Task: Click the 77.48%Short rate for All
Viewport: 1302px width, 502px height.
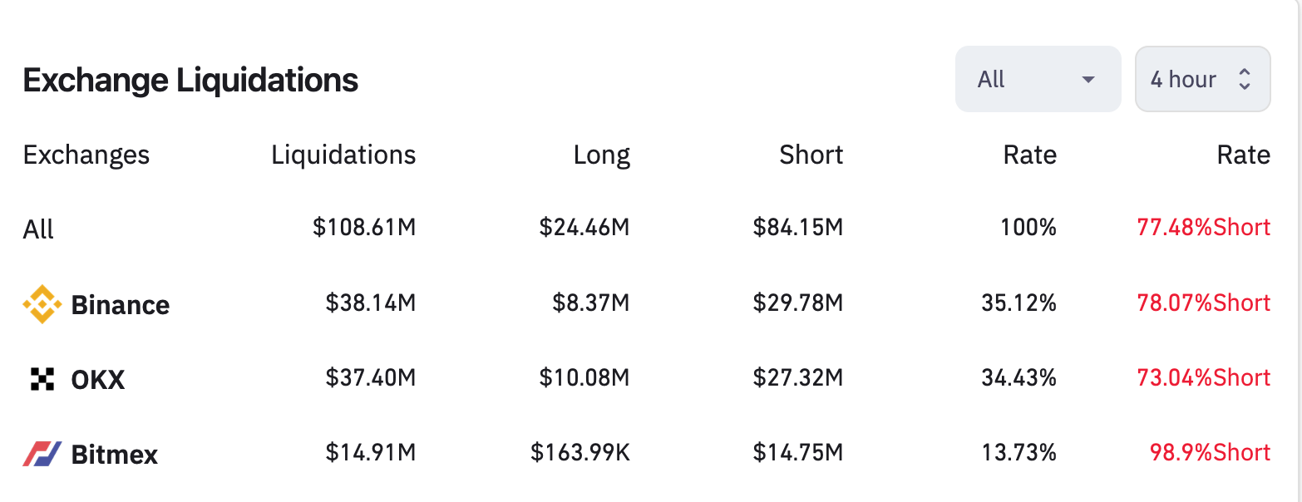Action: [1203, 228]
